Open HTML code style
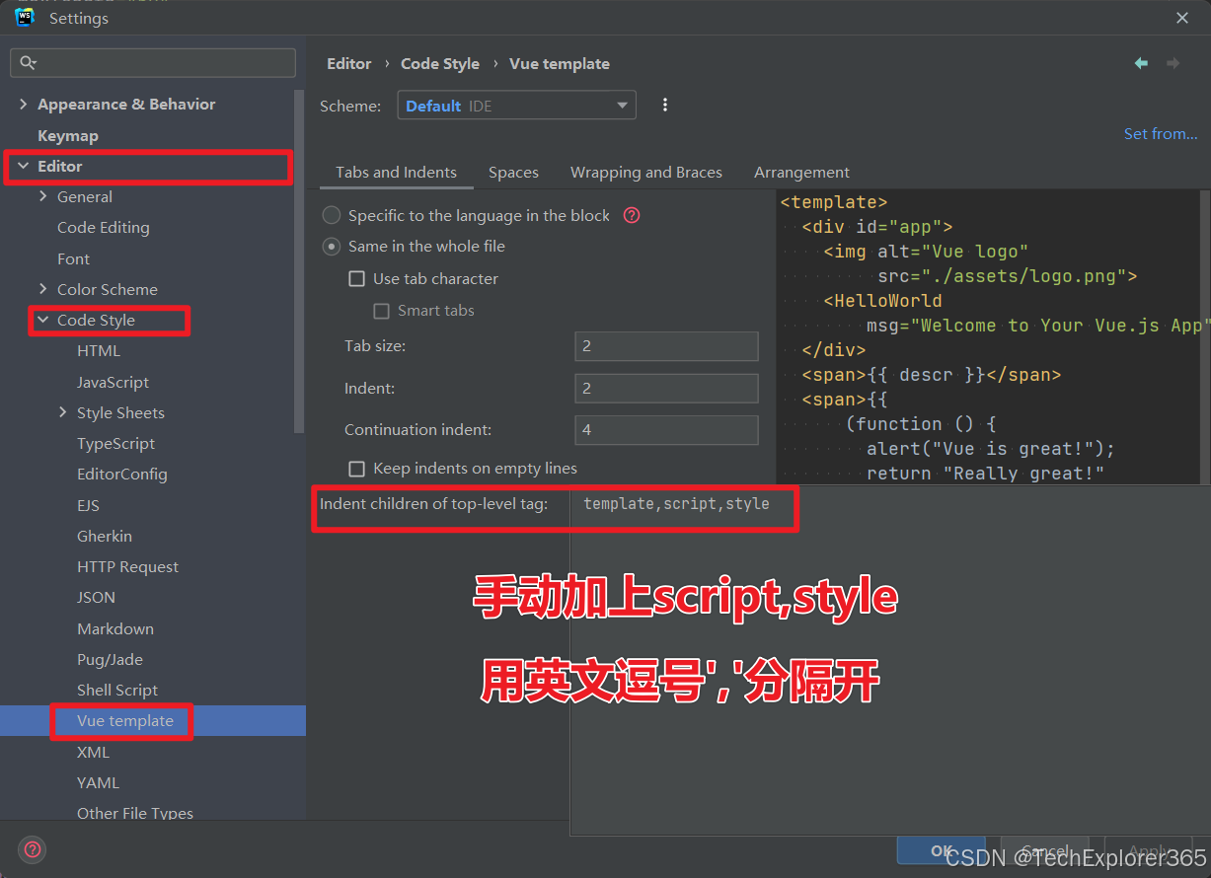 tap(99, 350)
